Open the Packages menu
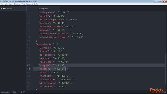 point(29,4)
